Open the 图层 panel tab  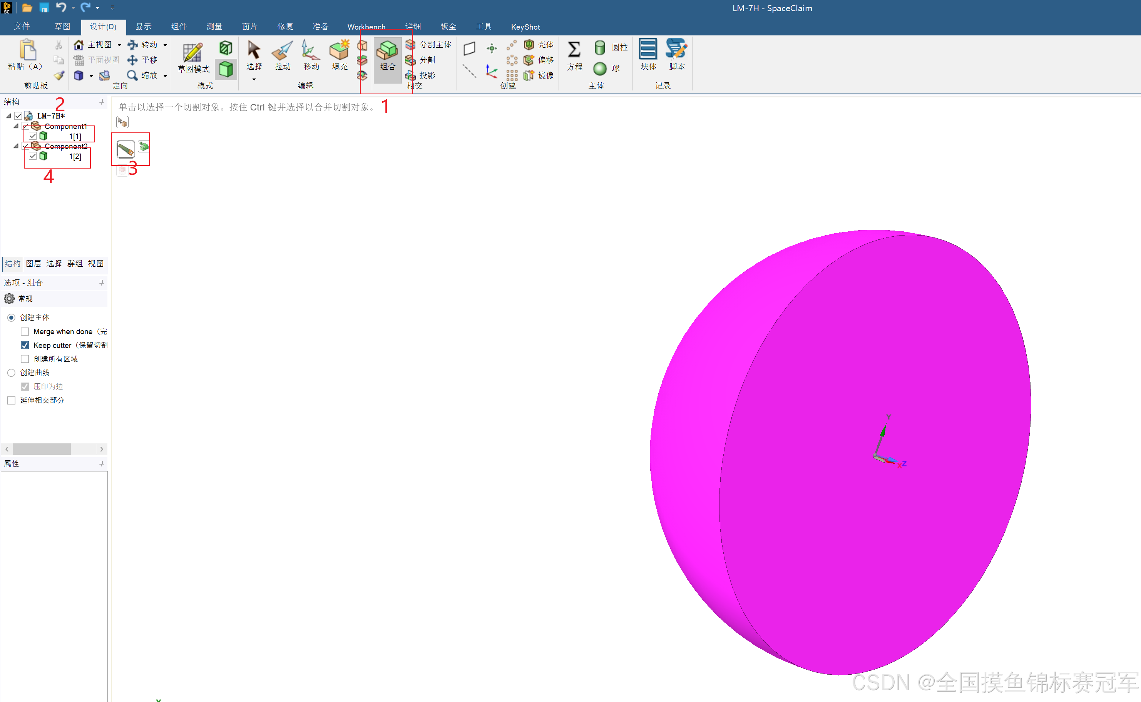click(x=33, y=264)
